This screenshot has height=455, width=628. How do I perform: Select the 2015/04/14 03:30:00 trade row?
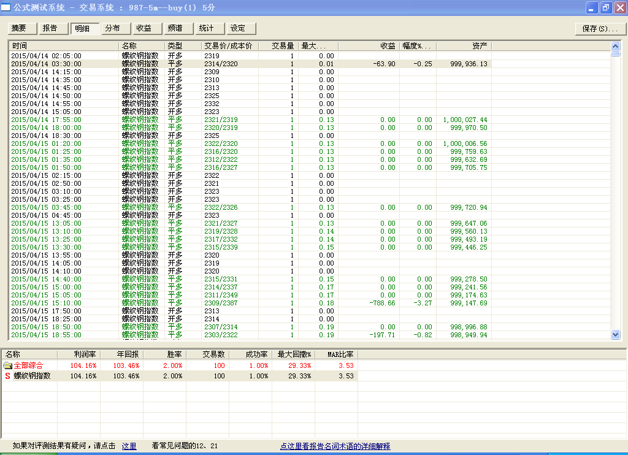pos(251,64)
